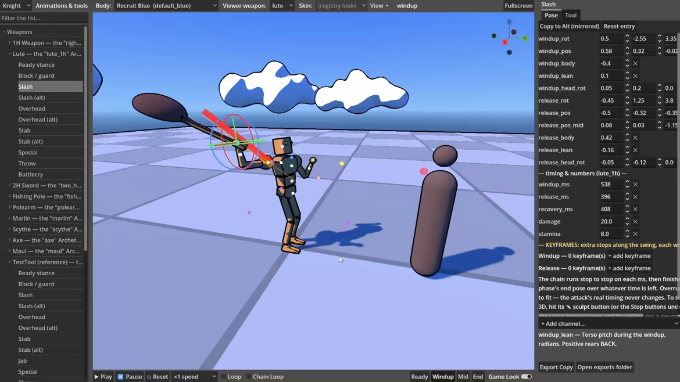Click Open exports folder button
The image size is (680, 382).
(x=605, y=367)
